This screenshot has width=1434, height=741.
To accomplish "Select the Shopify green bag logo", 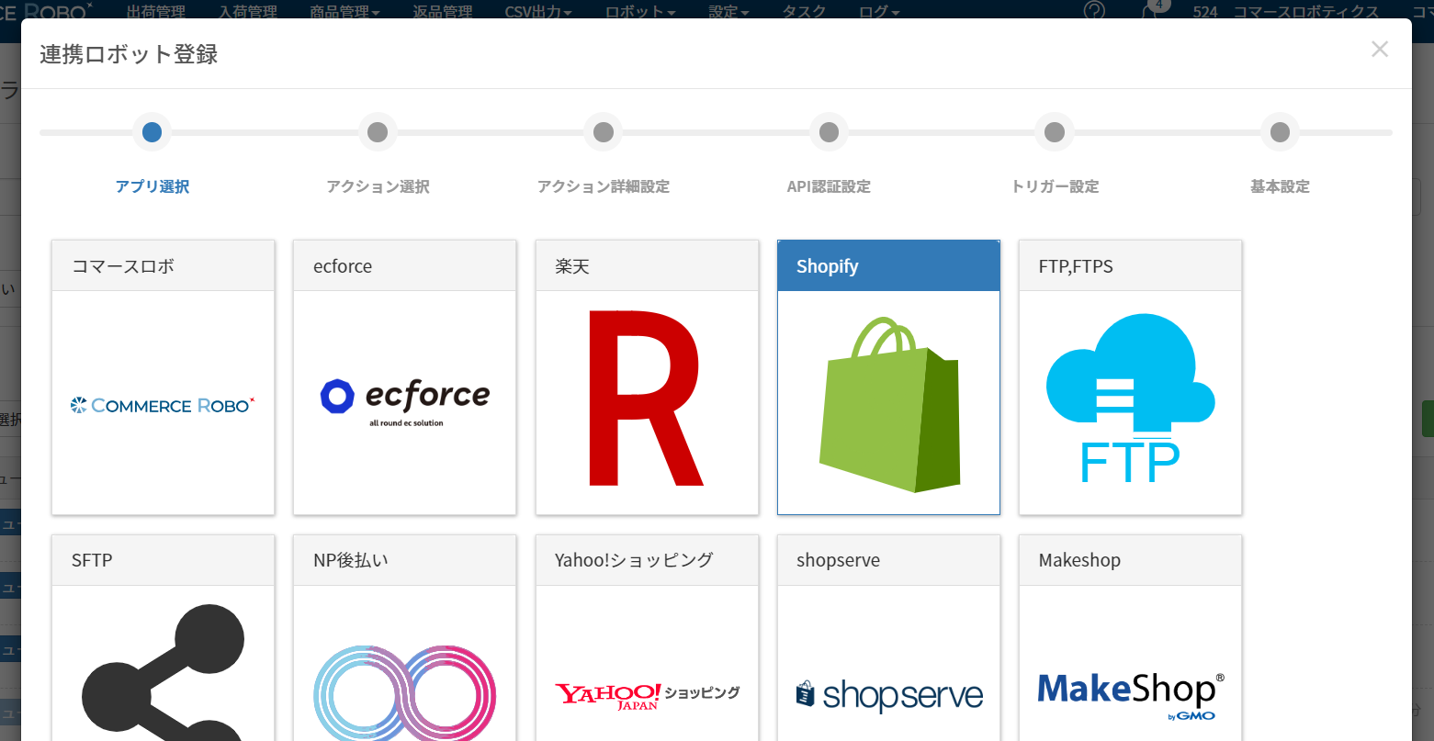I will pos(889,404).
